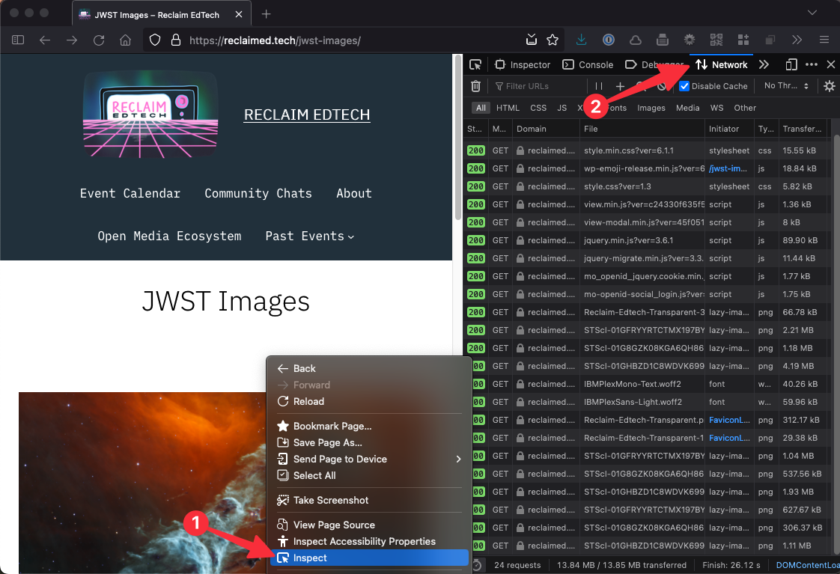Pause network recording button
This screenshot has height=574, width=840.
[x=599, y=86]
